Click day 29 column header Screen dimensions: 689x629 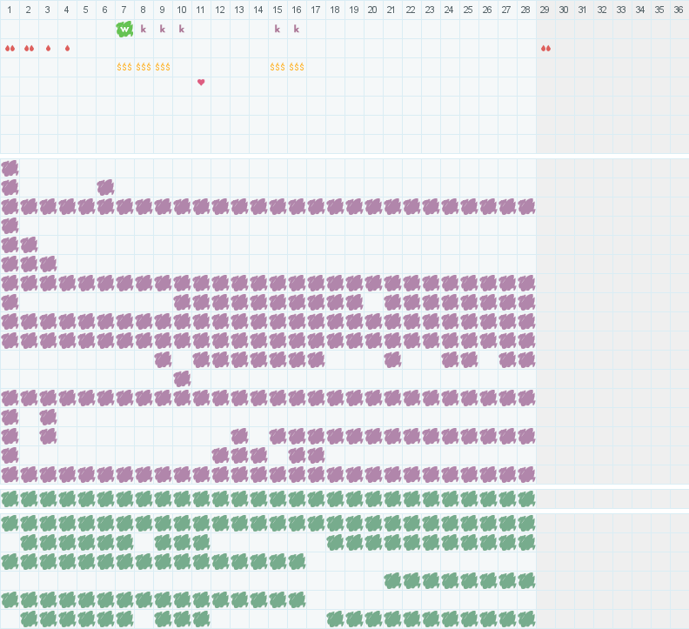(x=545, y=10)
